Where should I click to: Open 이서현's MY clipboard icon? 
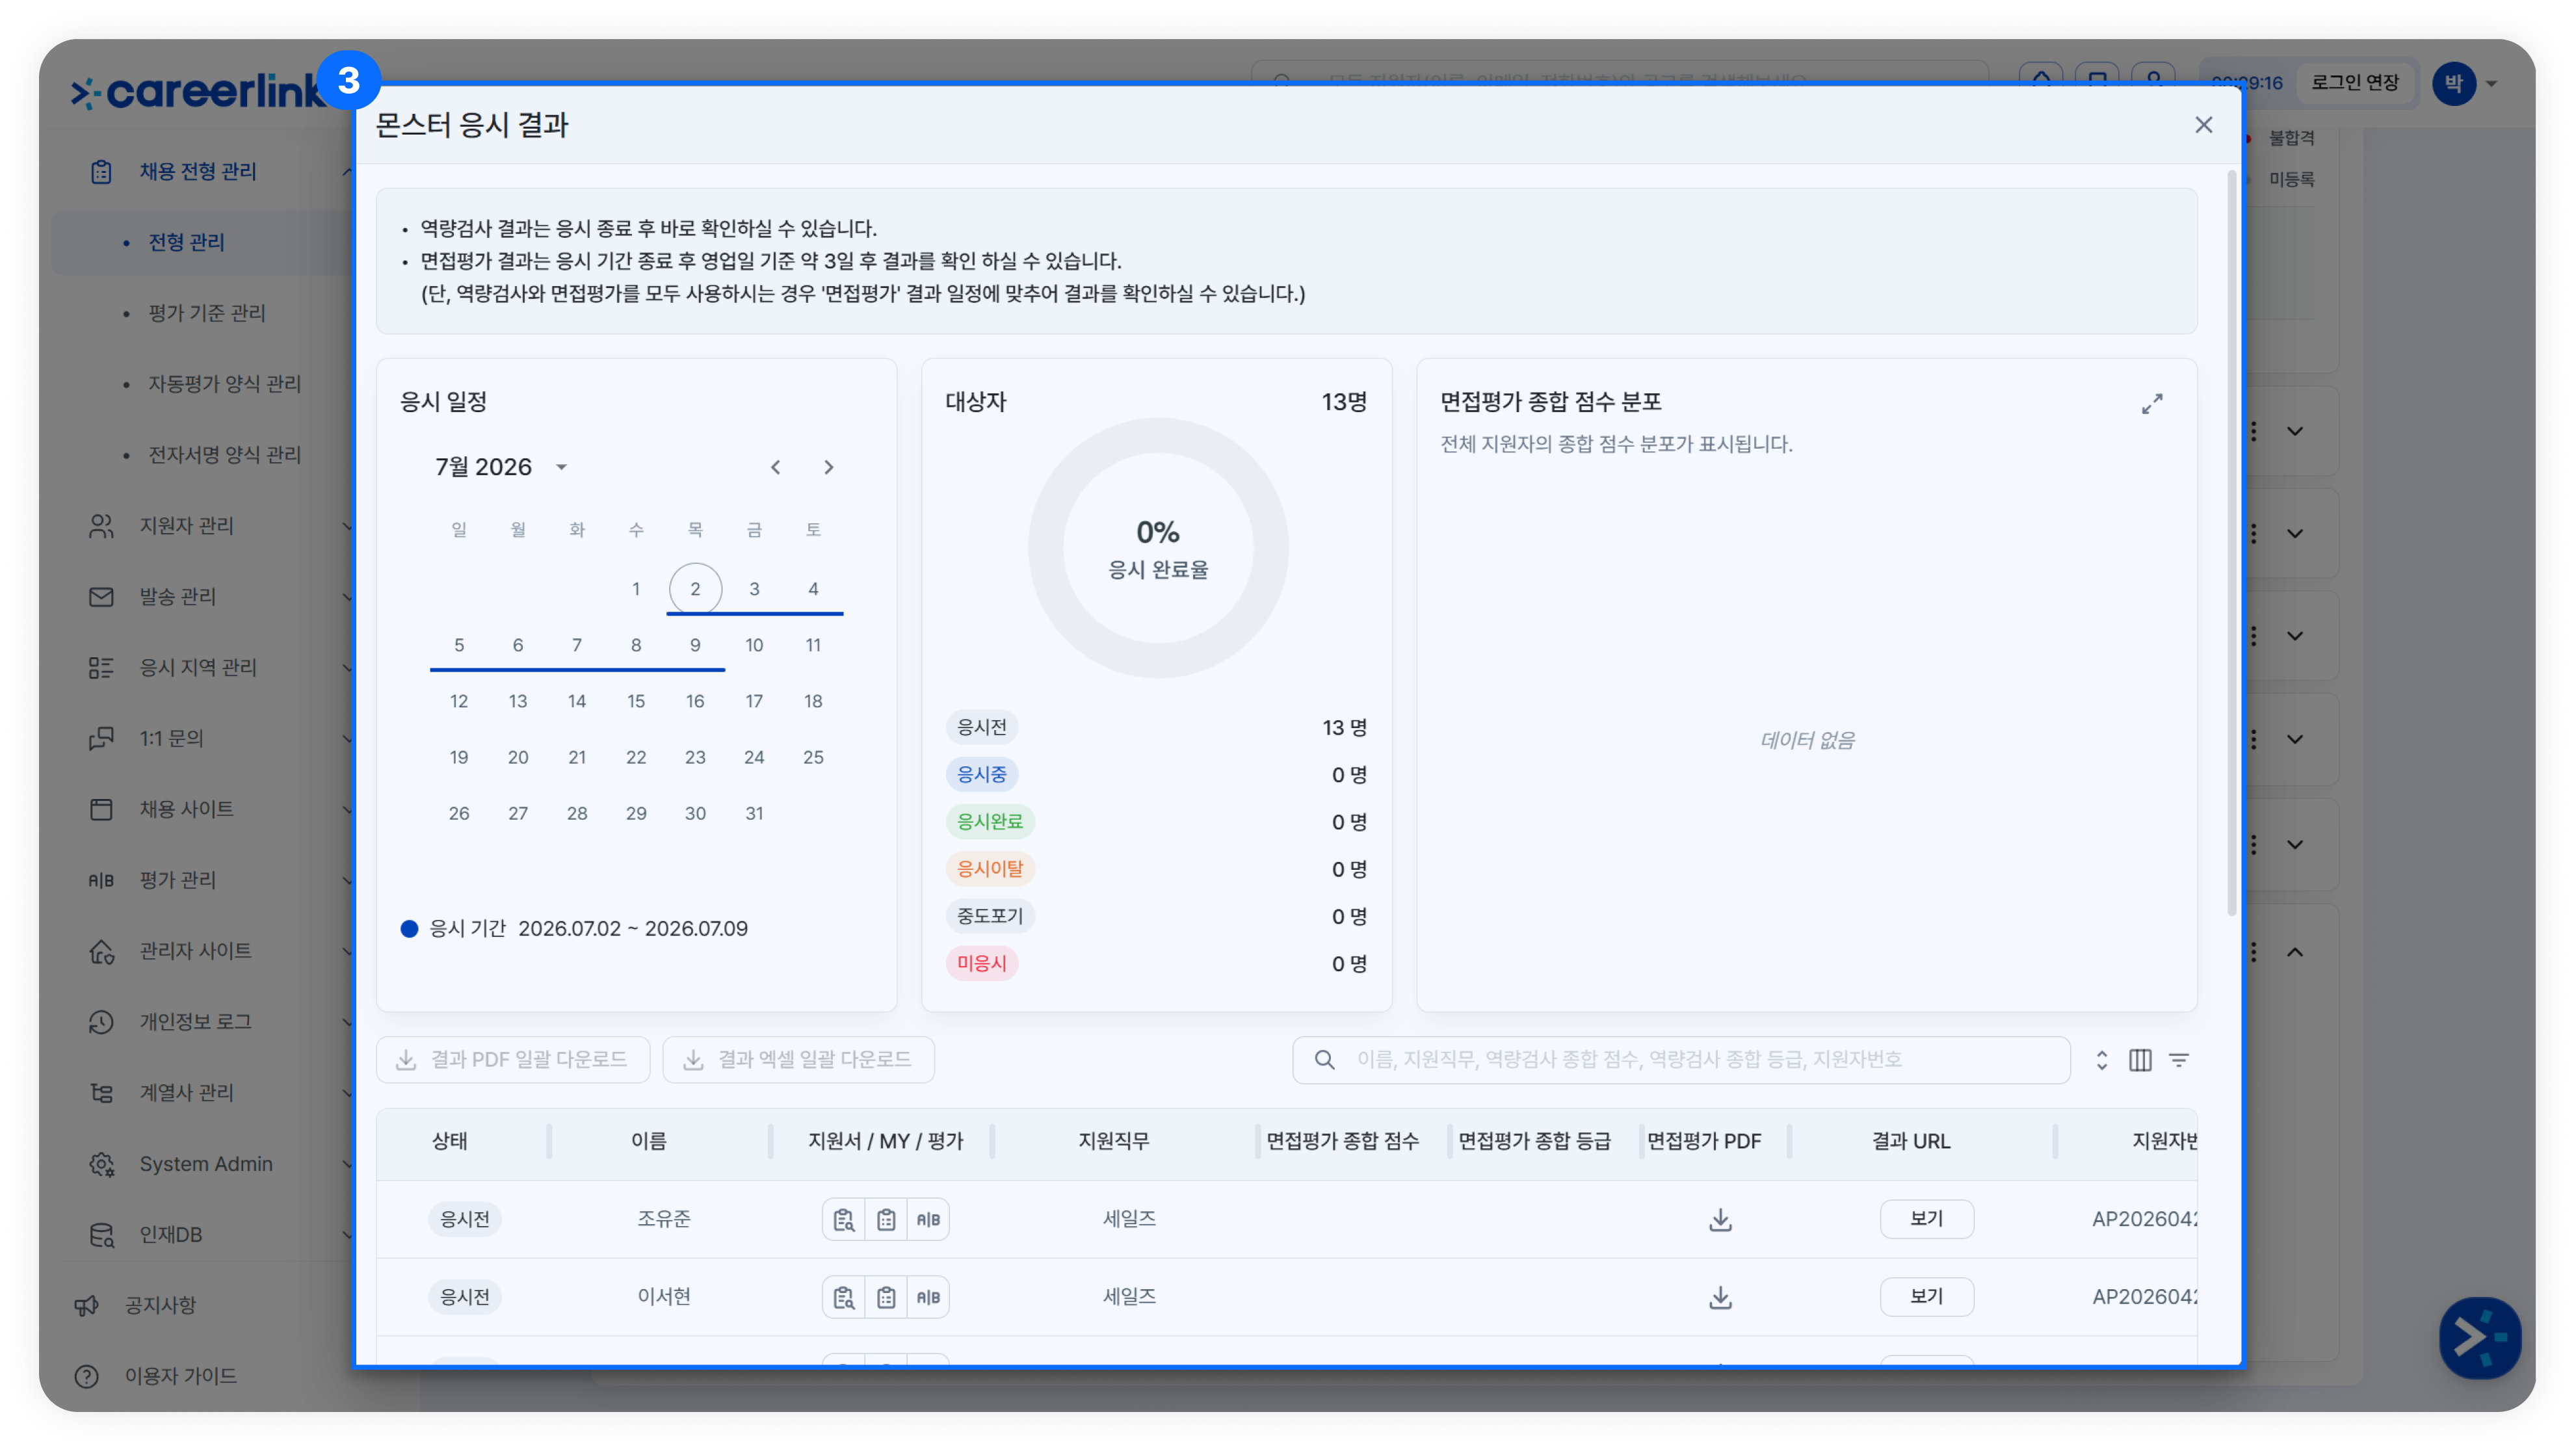(x=886, y=1297)
